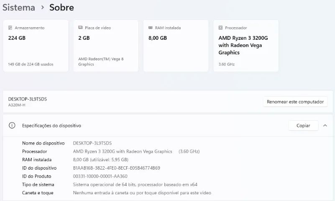
Task: Click the Placa de vídeo monitor icon
Action: pos(80,28)
